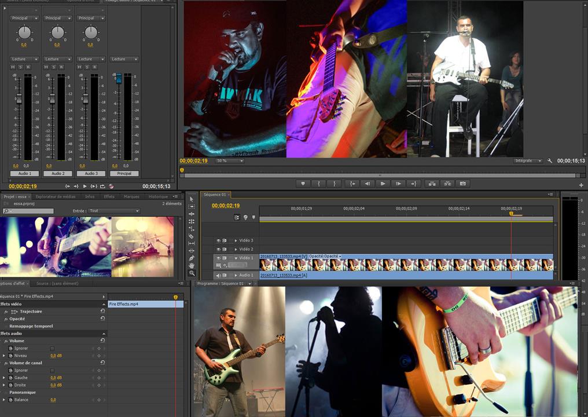The height and width of the screenshot is (417, 588).
Task: Open Lecture dropdown on Principal channel
Action: pyautogui.click(x=124, y=59)
